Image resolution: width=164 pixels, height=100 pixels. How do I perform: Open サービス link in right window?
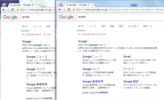[128, 69]
